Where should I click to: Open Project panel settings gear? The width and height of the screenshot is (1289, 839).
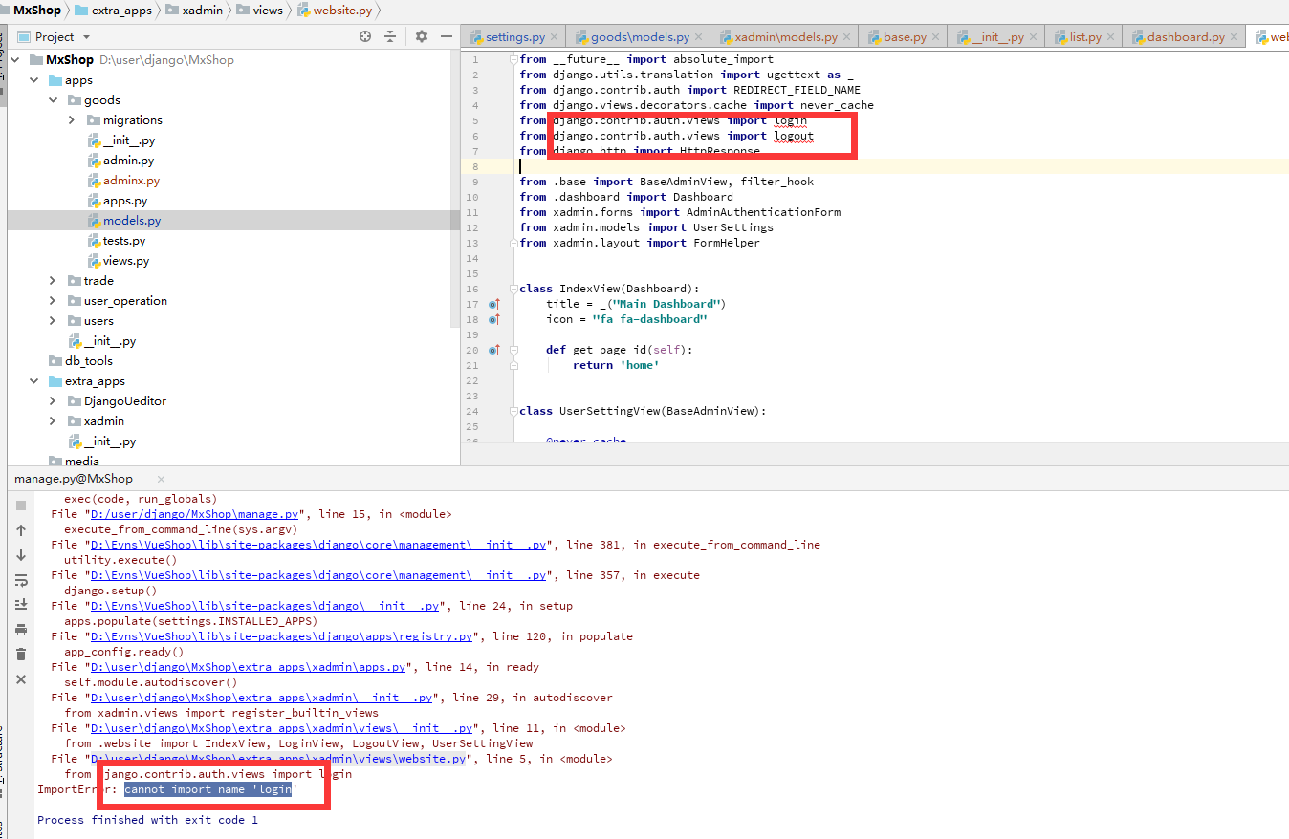pos(422,36)
